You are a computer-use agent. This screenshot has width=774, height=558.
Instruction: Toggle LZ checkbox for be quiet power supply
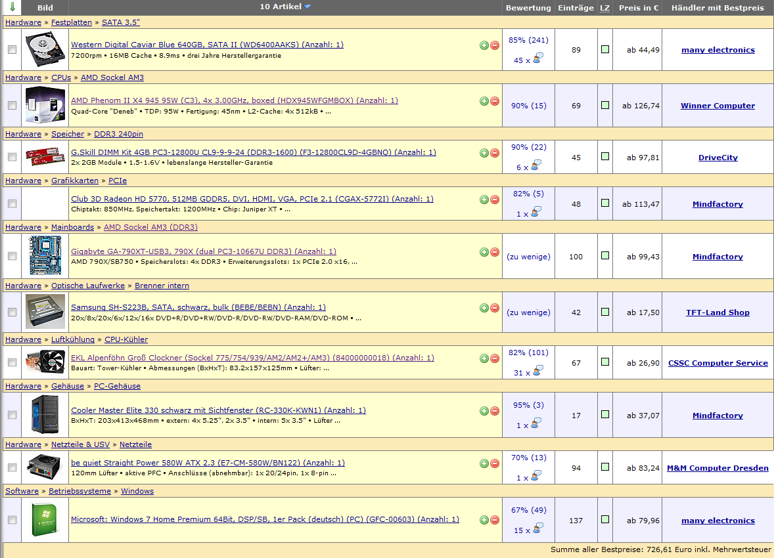[x=605, y=467]
